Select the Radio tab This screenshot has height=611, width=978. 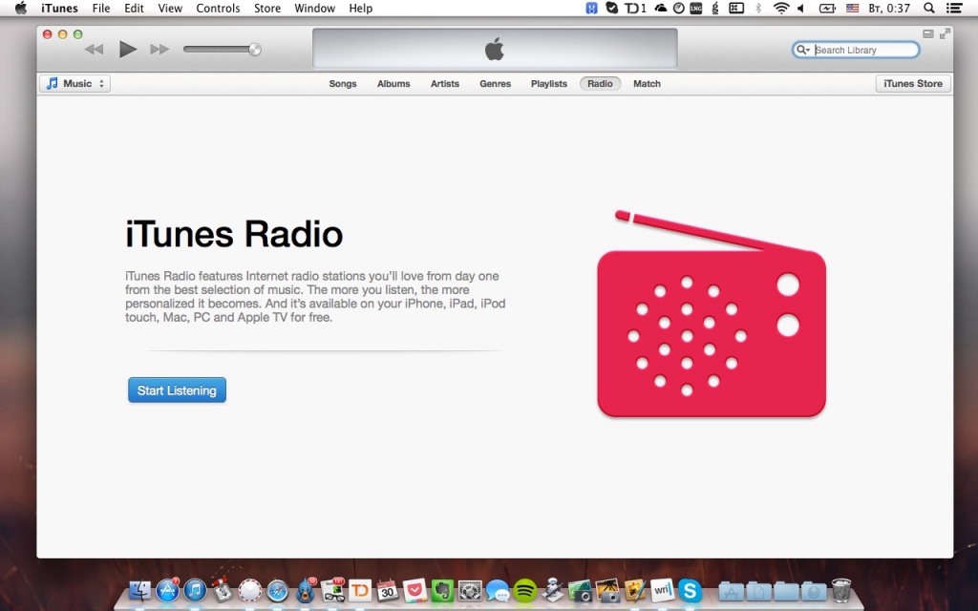(x=600, y=84)
